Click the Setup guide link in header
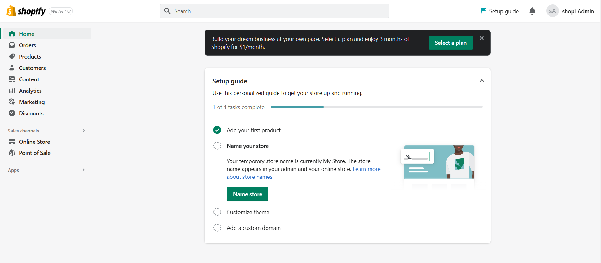The width and height of the screenshot is (601, 263). pyautogui.click(x=500, y=11)
